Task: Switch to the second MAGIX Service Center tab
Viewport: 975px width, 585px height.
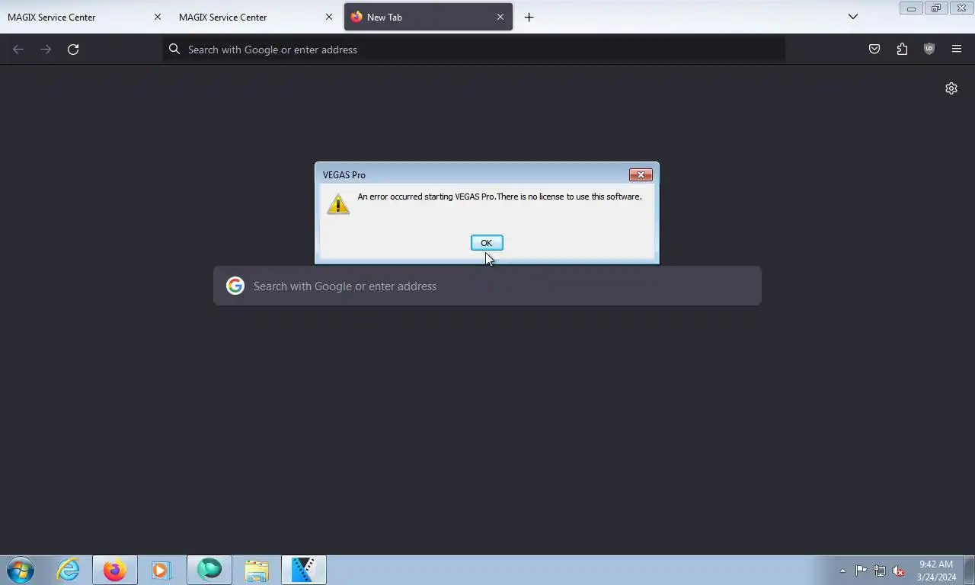Action: (x=255, y=17)
